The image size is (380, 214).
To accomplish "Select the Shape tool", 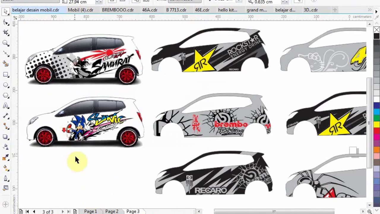I will (6, 22).
